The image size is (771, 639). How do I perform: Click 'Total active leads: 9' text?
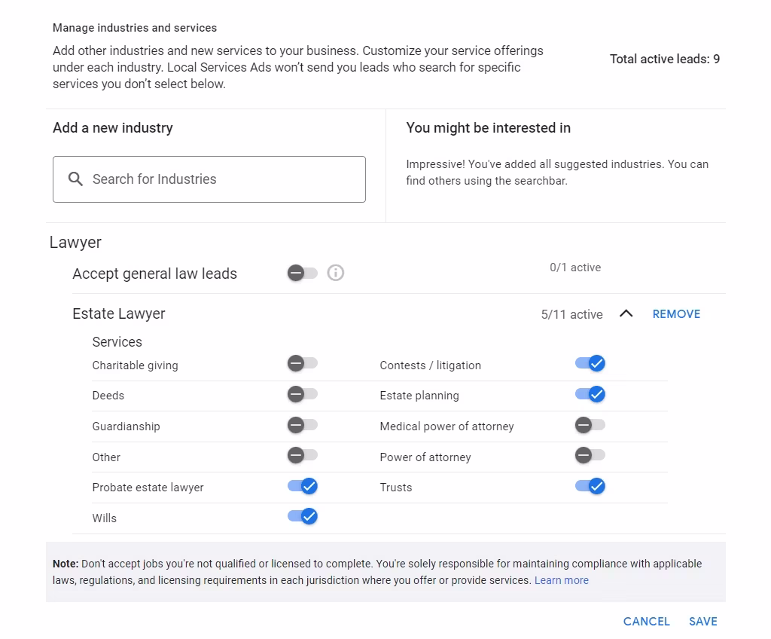[665, 59]
